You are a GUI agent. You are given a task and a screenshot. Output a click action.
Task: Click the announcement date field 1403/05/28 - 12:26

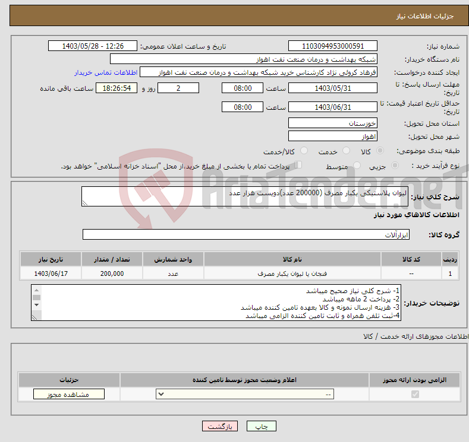tap(93, 46)
